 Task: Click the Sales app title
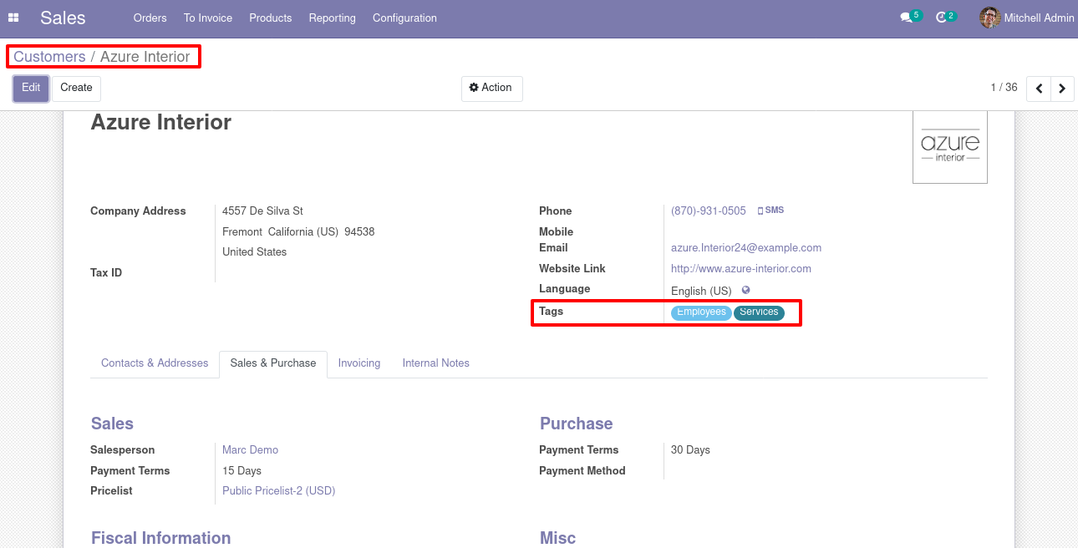pos(63,18)
